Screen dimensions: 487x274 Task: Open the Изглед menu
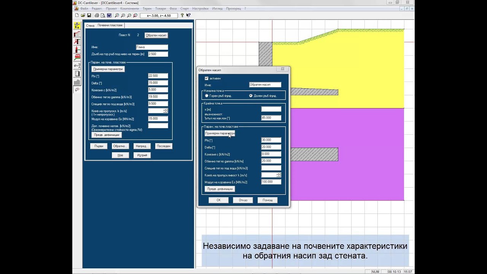point(217,8)
